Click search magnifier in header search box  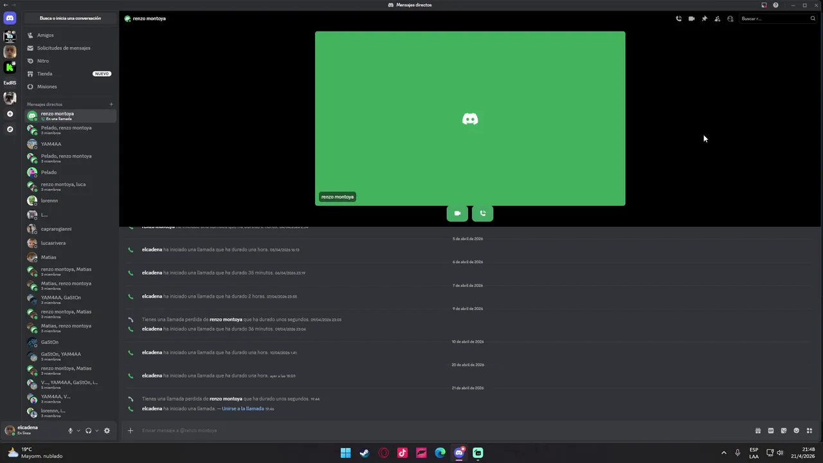(x=813, y=19)
